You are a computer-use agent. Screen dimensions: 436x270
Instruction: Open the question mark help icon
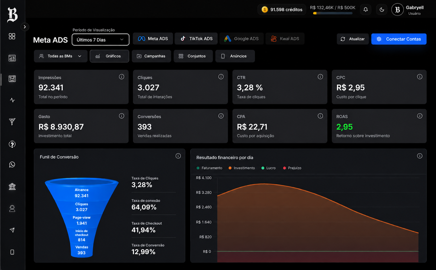tap(12, 144)
